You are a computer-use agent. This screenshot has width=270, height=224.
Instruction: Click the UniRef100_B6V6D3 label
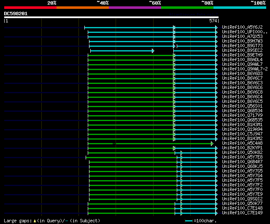[242, 74]
